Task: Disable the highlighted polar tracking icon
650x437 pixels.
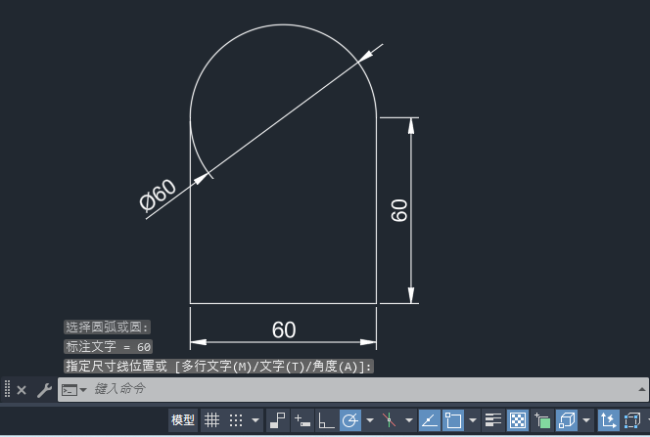Action: click(350, 420)
